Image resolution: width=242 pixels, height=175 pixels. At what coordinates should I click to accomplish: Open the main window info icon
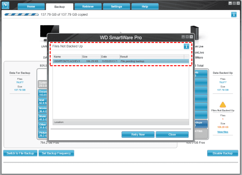coord(234,14)
